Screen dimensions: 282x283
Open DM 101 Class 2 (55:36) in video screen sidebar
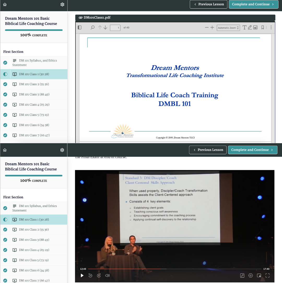pyautogui.click(x=34, y=230)
